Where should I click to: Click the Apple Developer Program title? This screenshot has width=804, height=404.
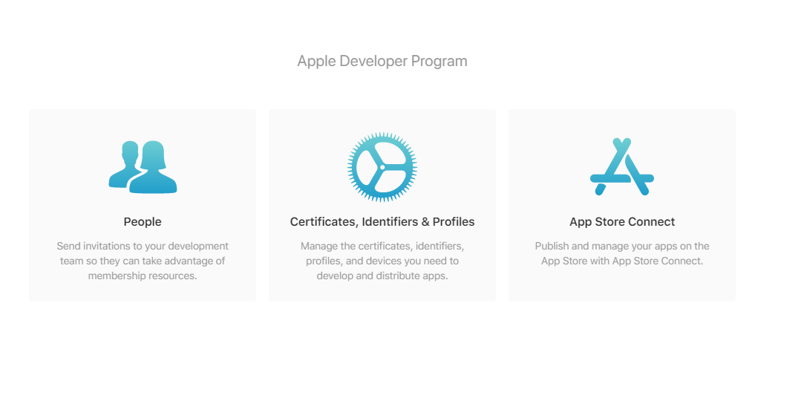tap(382, 61)
